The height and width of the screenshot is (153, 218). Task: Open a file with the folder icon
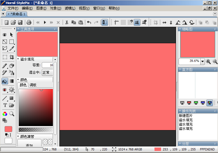[x=13, y=22]
